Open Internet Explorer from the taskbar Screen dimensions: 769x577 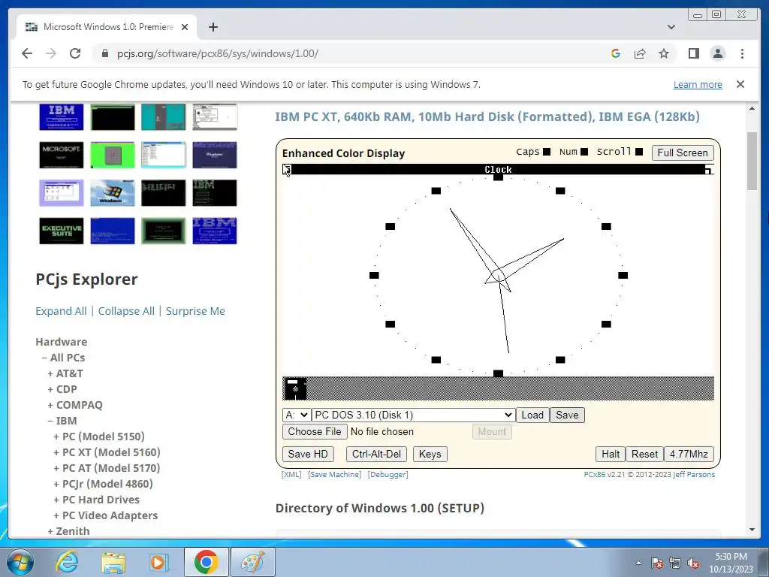67,562
